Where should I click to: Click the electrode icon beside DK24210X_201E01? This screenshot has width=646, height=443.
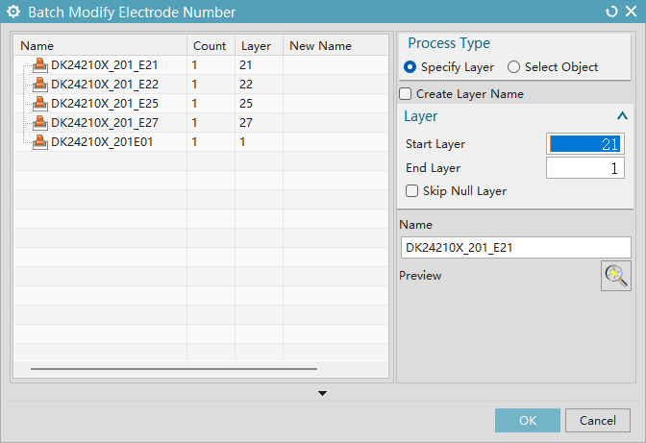tap(40, 142)
